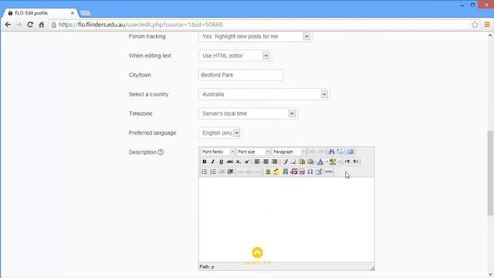
Task: Click the paste as plain text icon
Action: (x=302, y=161)
